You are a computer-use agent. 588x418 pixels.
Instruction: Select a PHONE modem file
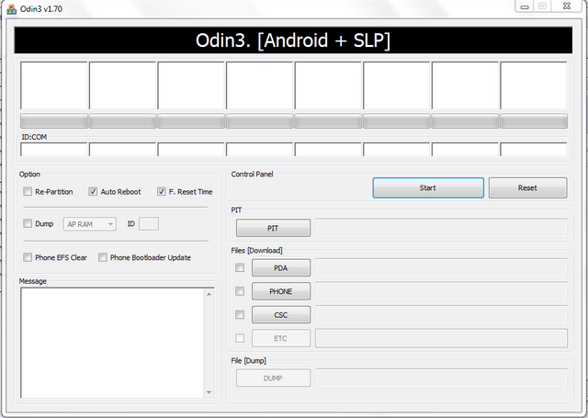coord(281,291)
